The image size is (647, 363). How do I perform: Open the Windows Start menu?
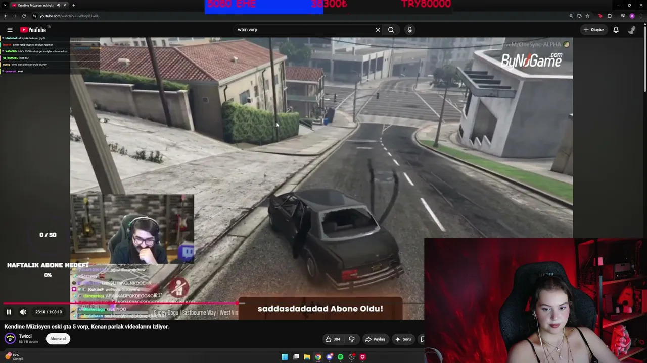285,357
